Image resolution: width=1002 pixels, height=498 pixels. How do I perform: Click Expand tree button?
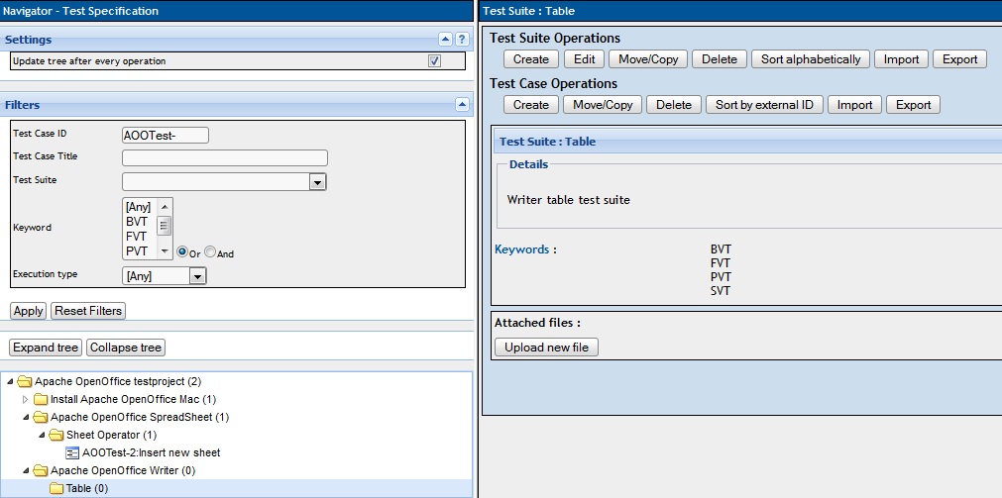coord(46,348)
